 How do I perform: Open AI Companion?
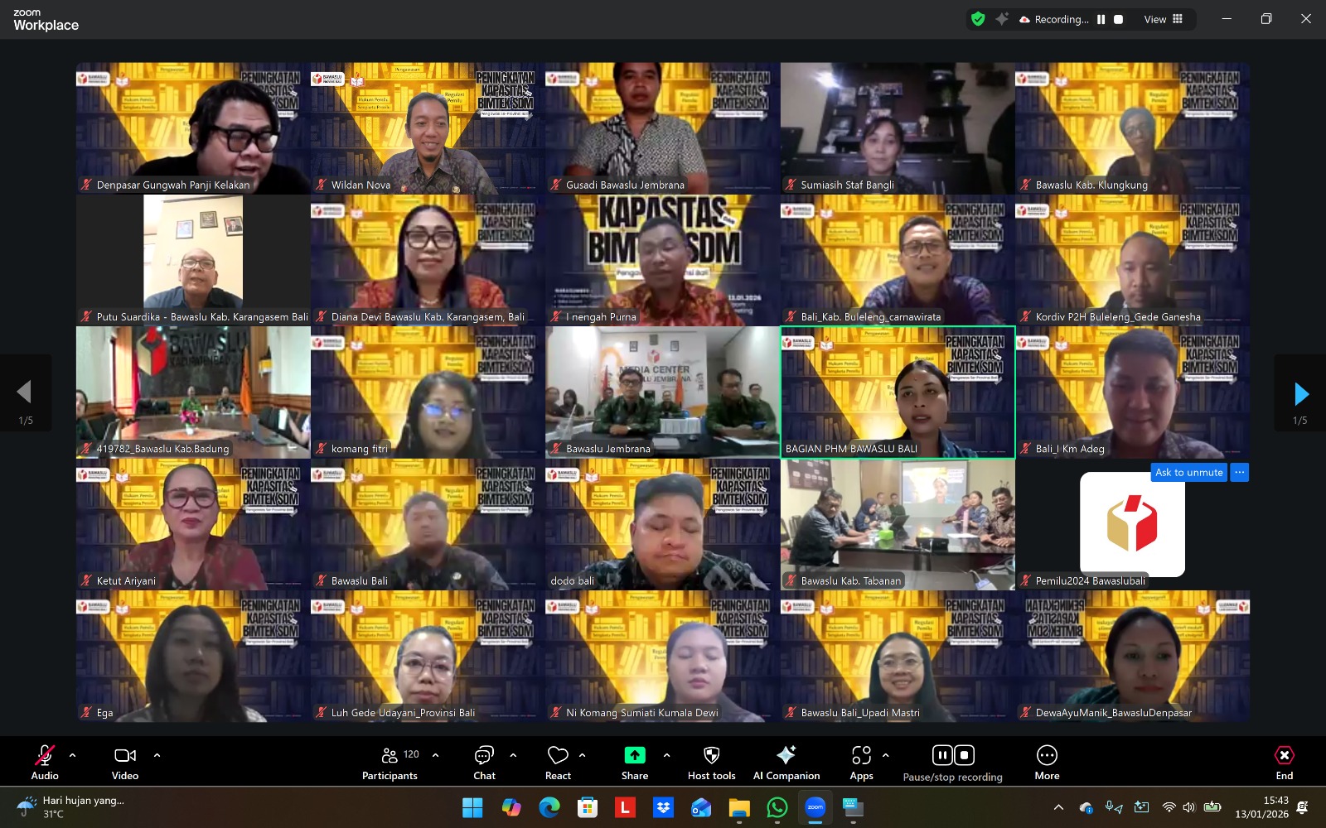[786, 762]
